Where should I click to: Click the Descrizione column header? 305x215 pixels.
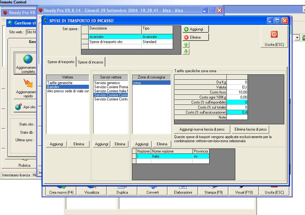[x=115, y=30]
